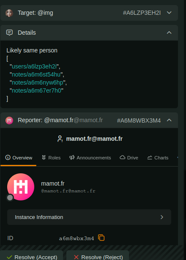Click the user icon beside mamot.fr@mamot.fr heading
186x260 pixels.
tap(60, 139)
